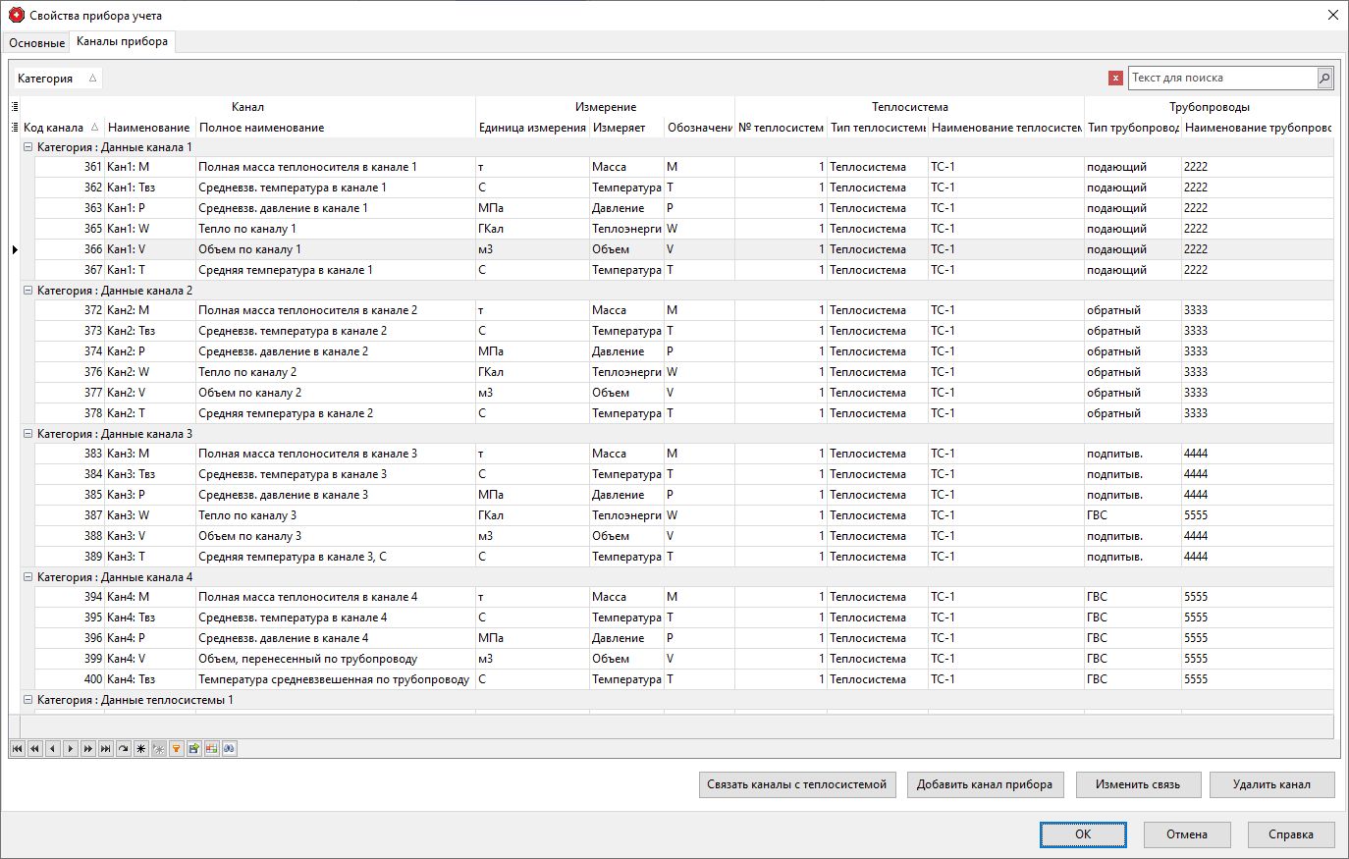
Task: Clear search with the red X icon
Action: pos(1115,78)
